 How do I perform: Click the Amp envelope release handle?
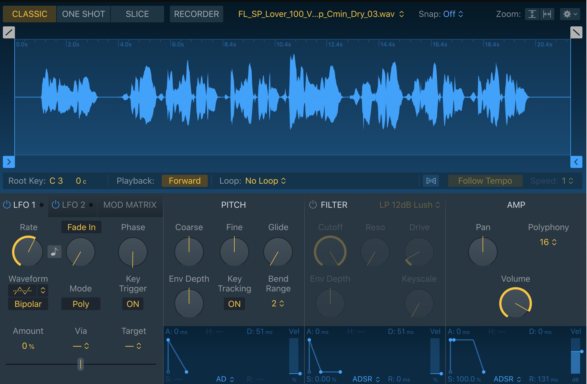click(x=484, y=372)
